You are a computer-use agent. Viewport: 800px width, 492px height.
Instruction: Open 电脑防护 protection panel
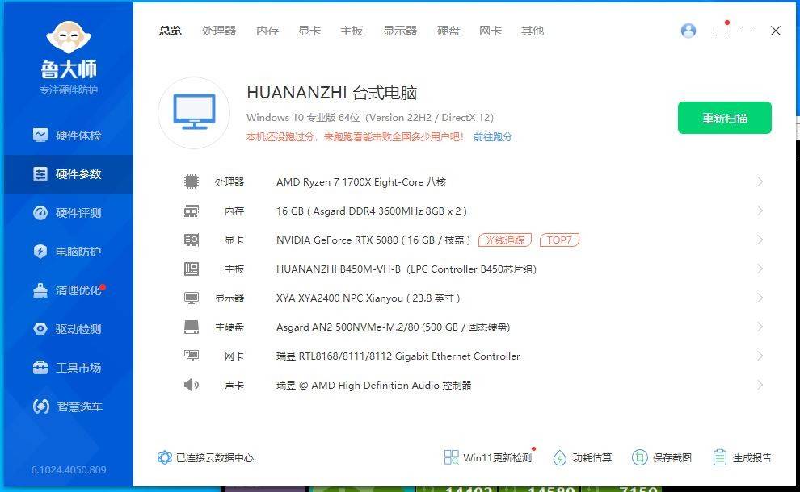[x=67, y=252]
